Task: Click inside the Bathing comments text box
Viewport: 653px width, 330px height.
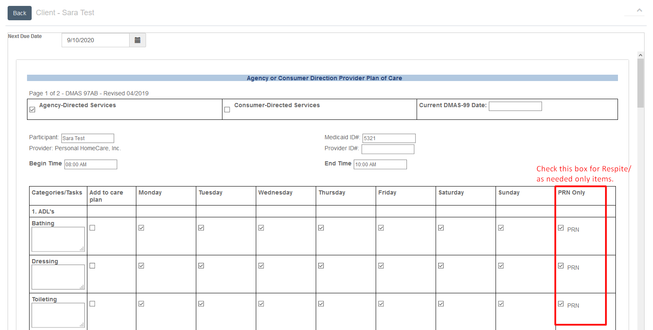Action: point(58,239)
